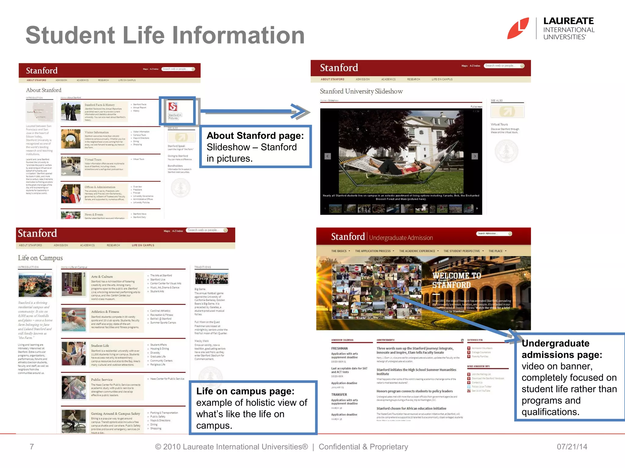This screenshot has width=625, height=468.
Task: Open Arts & Culture heading link
Action: pyautogui.click(x=102, y=277)
